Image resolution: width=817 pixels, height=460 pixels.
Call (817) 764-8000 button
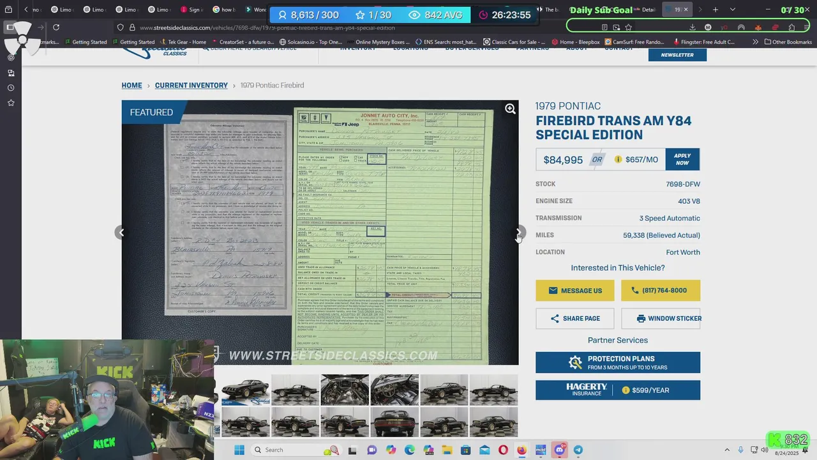(661, 291)
